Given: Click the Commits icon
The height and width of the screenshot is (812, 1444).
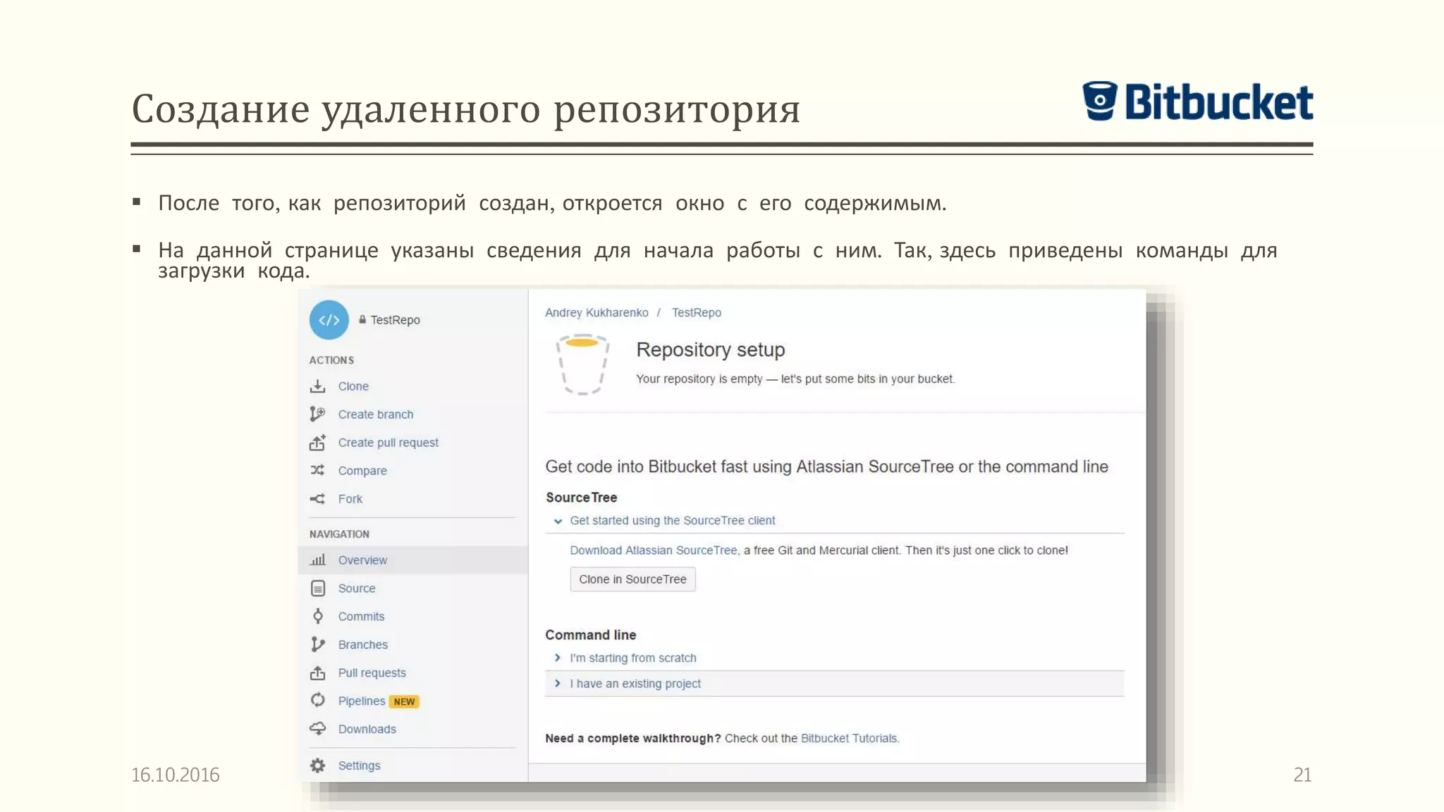Looking at the screenshot, I should pos(318,616).
